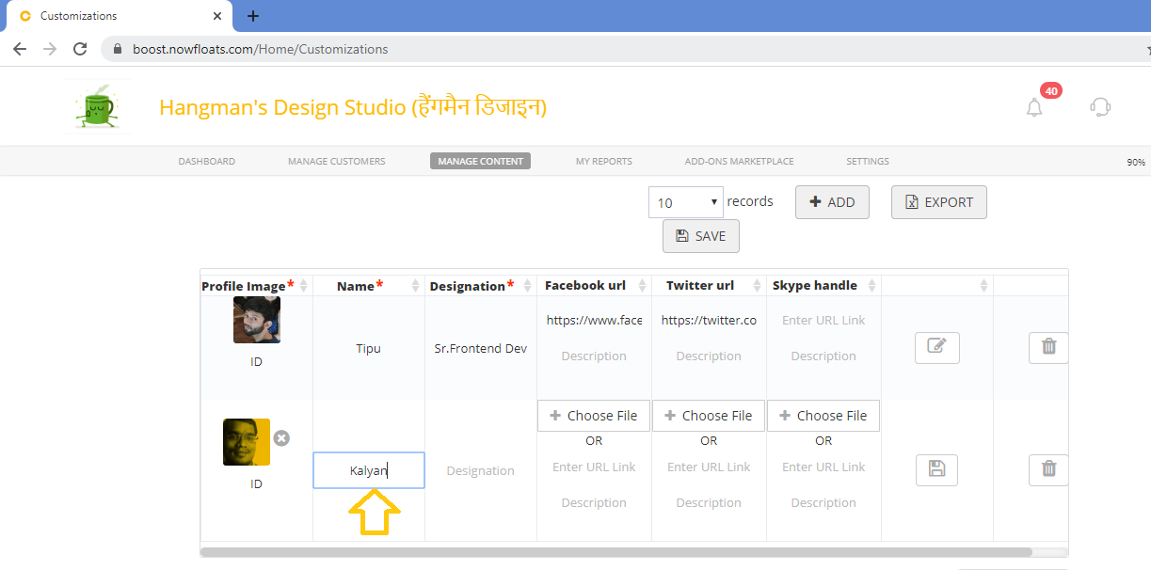The width and height of the screenshot is (1151, 570).
Task: Click the headset support icon
Action: [x=1100, y=107]
